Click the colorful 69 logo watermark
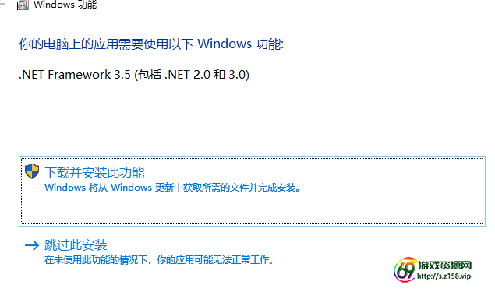The image size is (495, 306). tap(405, 269)
